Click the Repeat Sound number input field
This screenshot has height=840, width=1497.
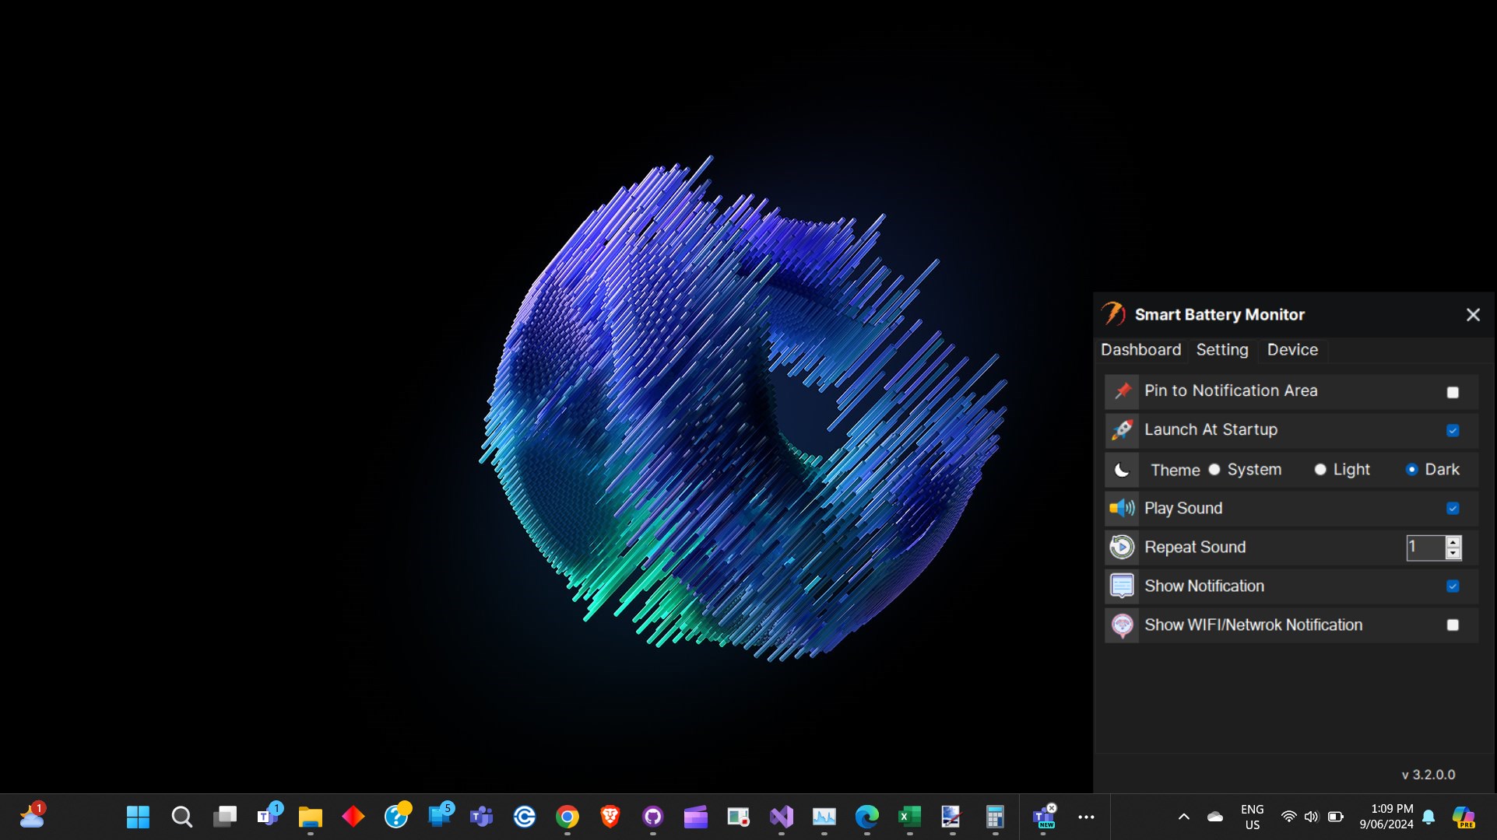pyautogui.click(x=1425, y=547)
